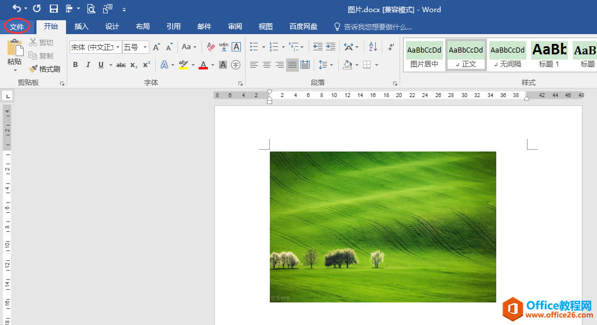Click the 格式刷 (Format Painter) button
The height and width of the screenshot is (325, 597).
coord(45,69)
